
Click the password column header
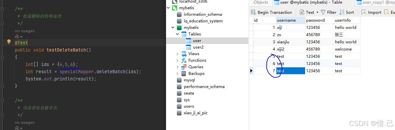[x=320, y=20]
